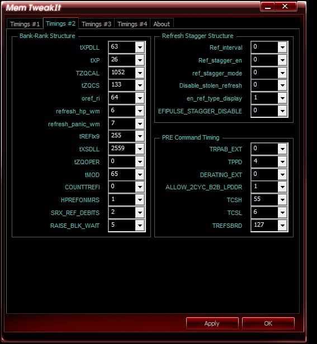This screenshot has height=344, width=317.
Task: Expand the HPREFONMRS dropdown
Action: click(140, 200)
